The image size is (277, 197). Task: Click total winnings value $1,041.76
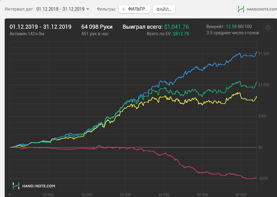coord(176,27)
